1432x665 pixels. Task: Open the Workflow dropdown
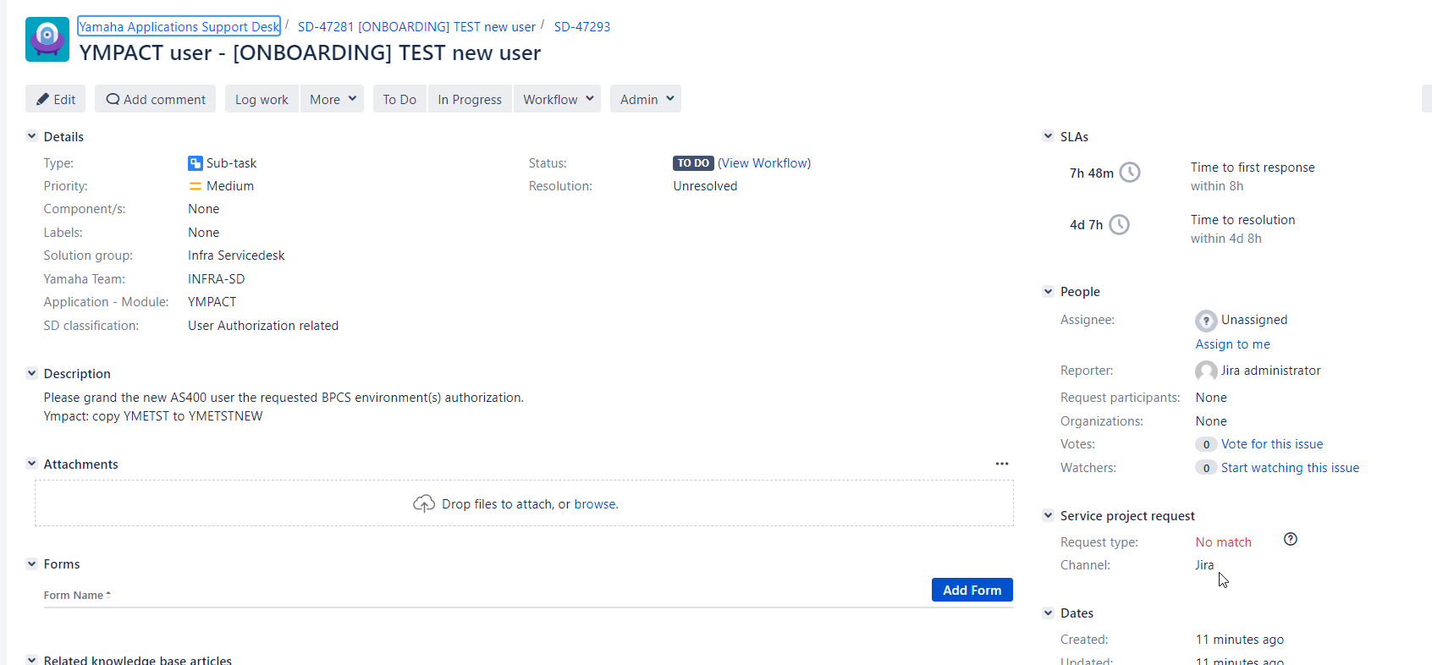(557, 99)
